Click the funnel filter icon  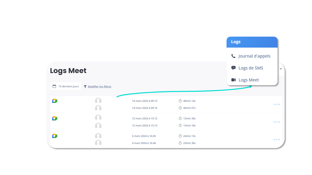click(85, 87)
